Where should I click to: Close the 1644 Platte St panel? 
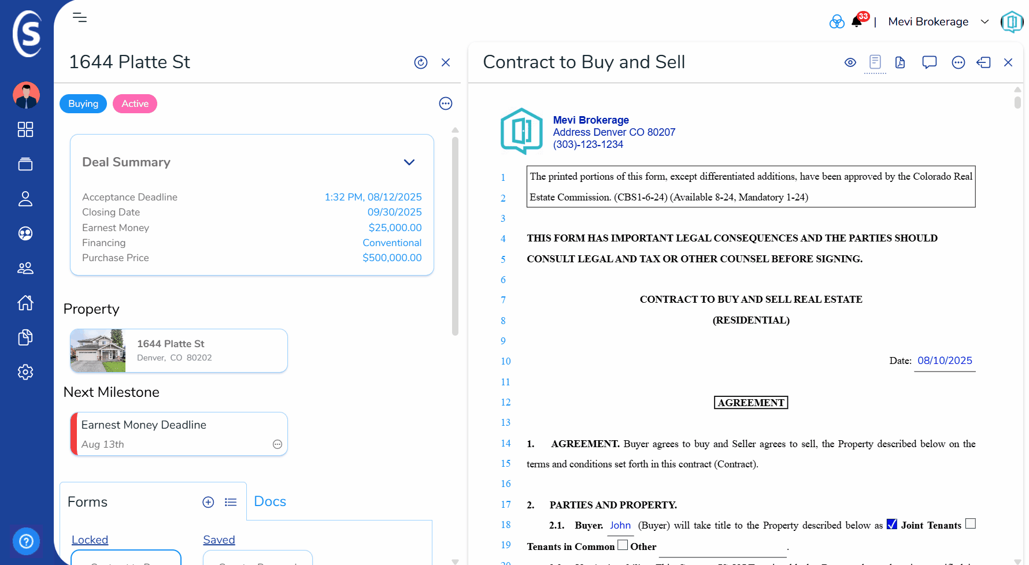pos(446,62)
